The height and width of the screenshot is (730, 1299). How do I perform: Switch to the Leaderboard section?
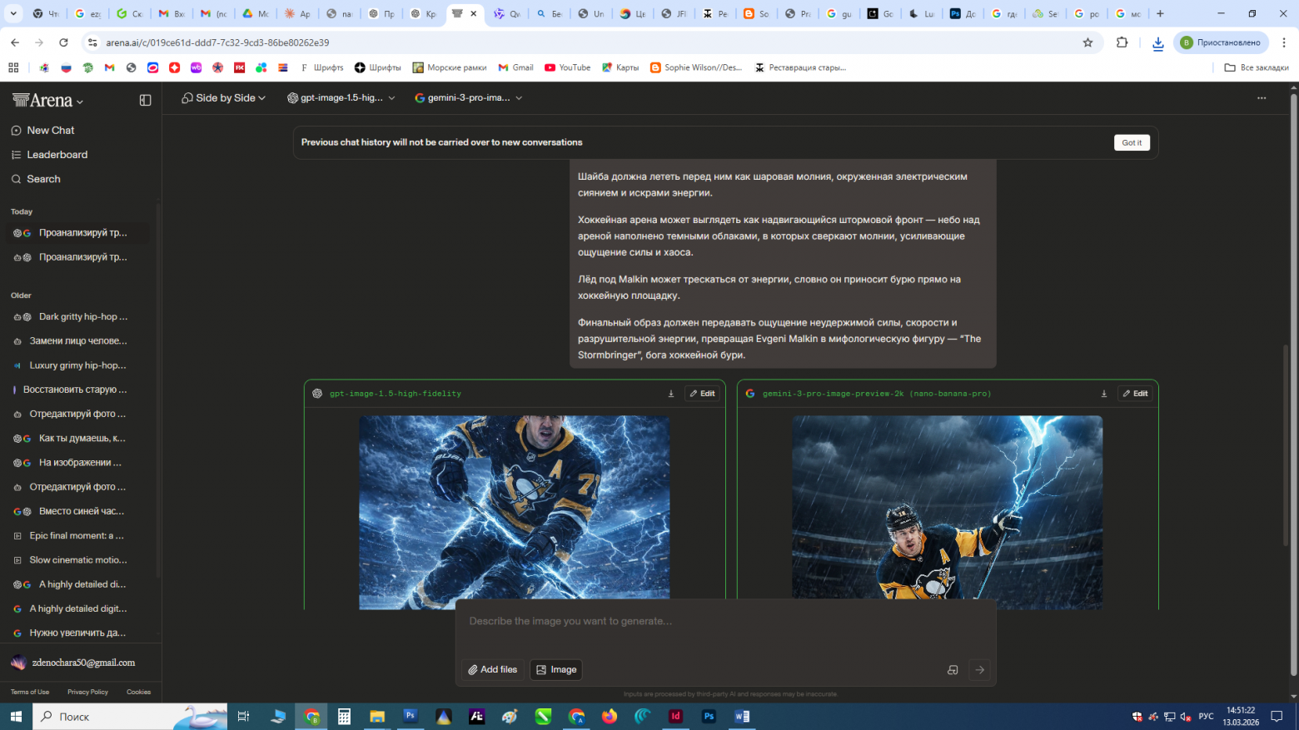click(57, 154)
